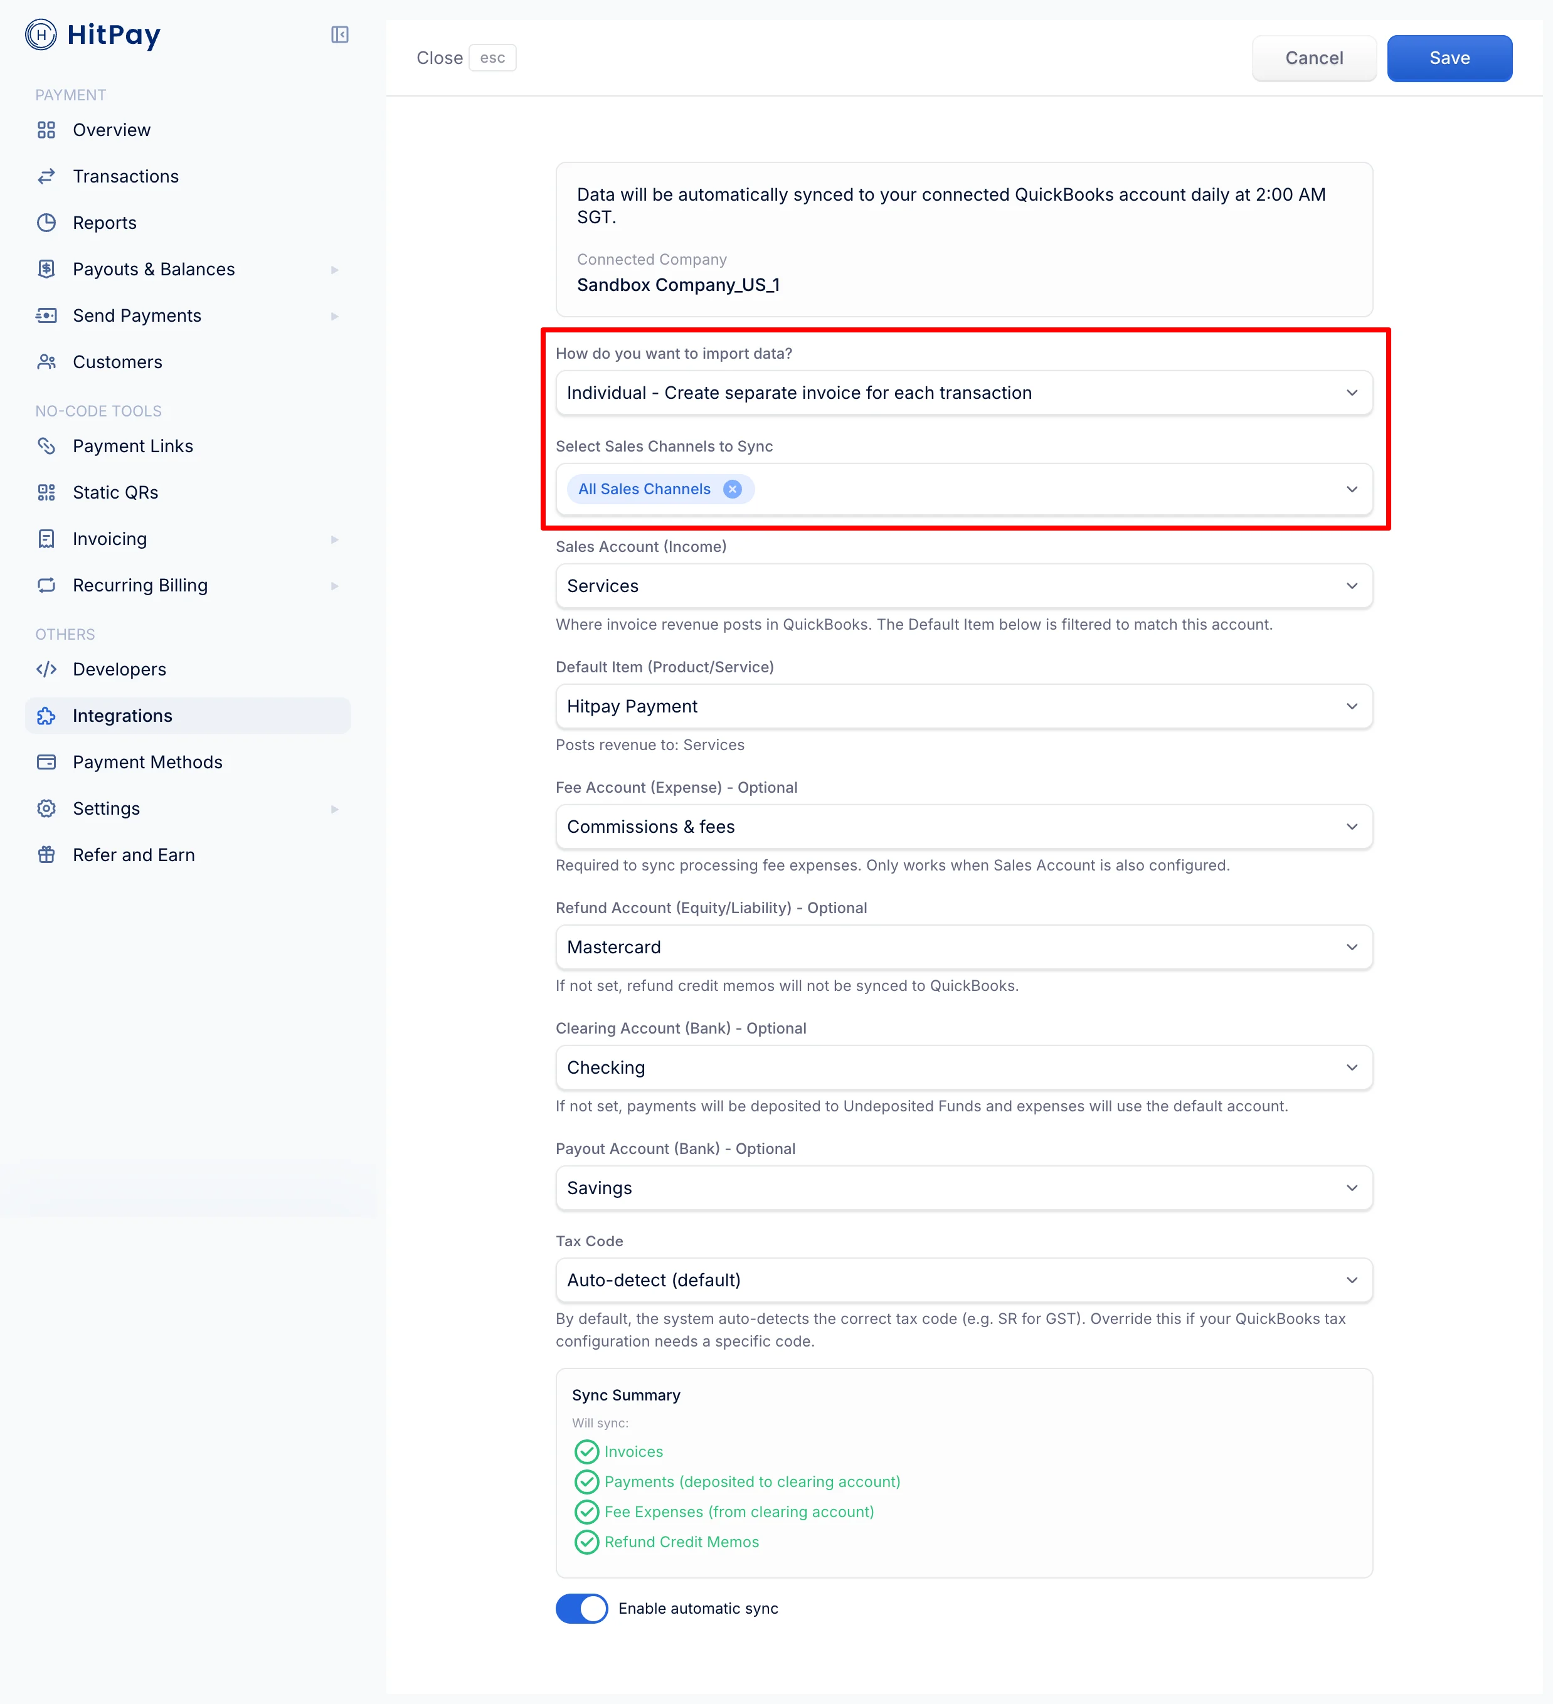Open the Fee Account (Expense) dropdown
The width and height of the screenshot is (1553, 1704).
click(964, 827)
